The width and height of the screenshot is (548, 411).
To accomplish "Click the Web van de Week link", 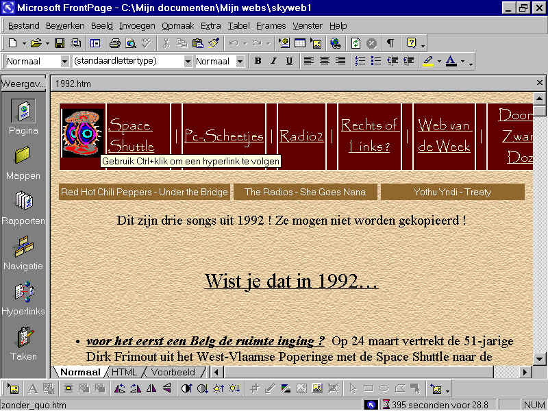I will point(444,136).
